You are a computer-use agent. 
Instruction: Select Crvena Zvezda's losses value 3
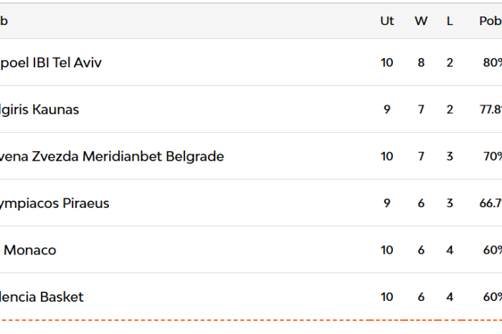tap(450, 156)
